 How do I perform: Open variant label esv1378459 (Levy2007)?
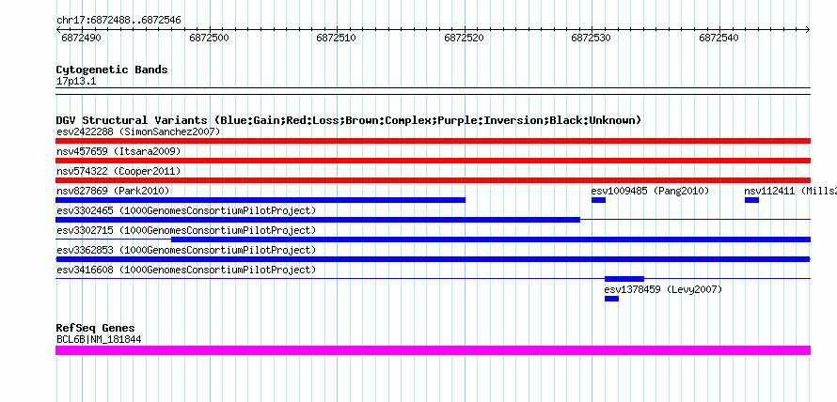point(663,289)
